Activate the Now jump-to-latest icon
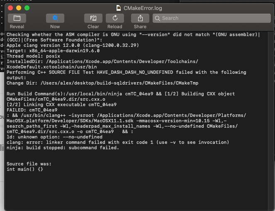The height and width of the screenshot is (211, 275). (55, 18)
